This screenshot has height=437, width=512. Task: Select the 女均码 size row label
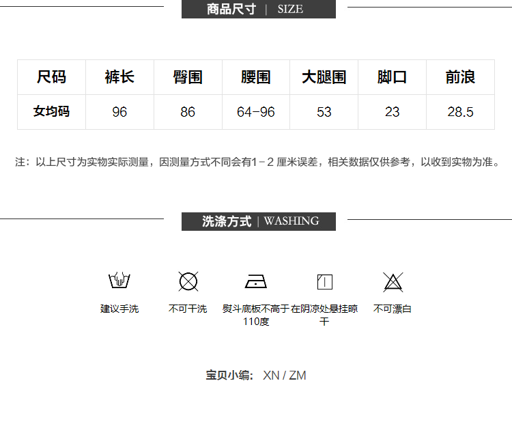(x=51, y=111)
